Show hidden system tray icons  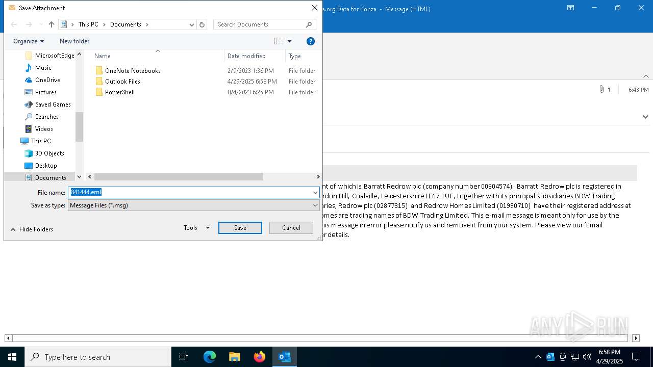538,357
